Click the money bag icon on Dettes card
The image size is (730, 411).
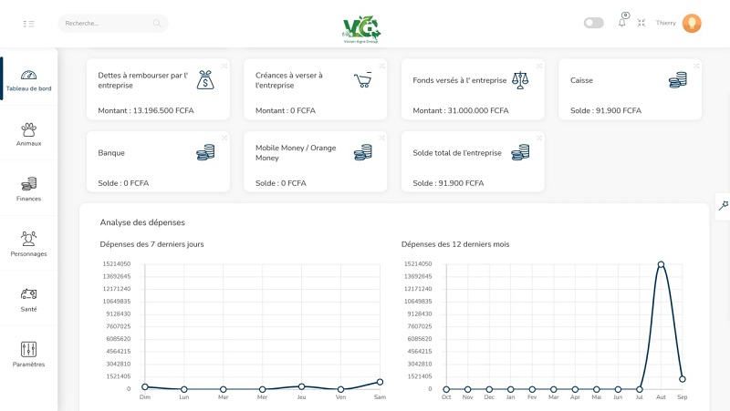click(205, 80)
